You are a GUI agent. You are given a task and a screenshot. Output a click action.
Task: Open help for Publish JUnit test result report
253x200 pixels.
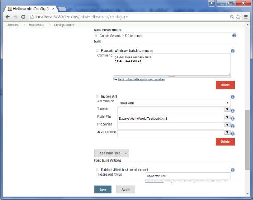click(232, 170)
